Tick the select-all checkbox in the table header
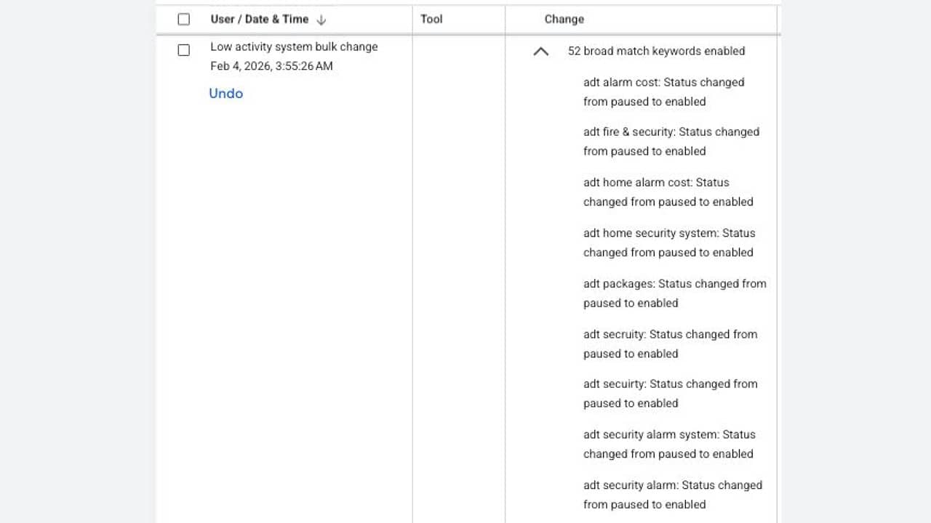The height and width of the screenshot is (523, 931). (x=184, y=20)
